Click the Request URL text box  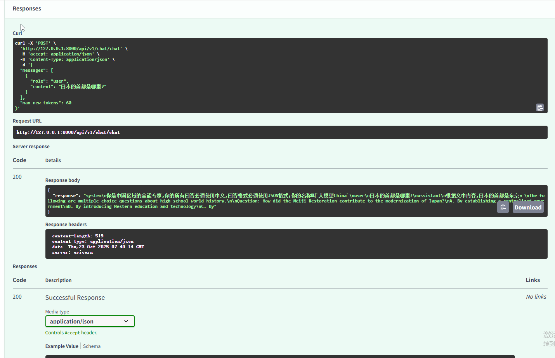(x=280, y=132)
